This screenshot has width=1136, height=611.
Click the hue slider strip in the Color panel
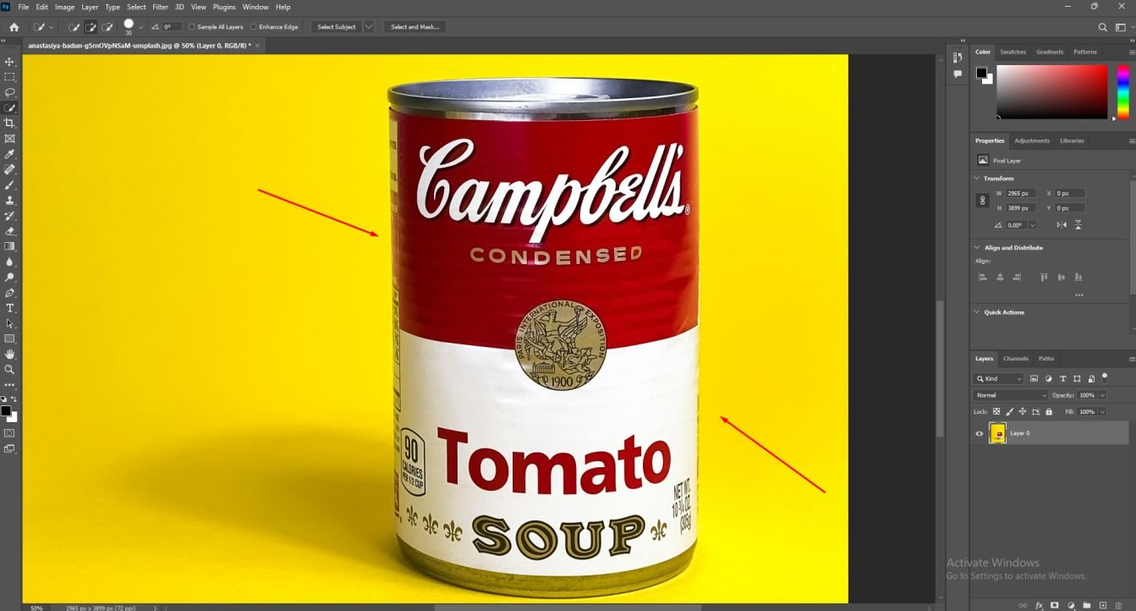click(x=1123, y=91)
